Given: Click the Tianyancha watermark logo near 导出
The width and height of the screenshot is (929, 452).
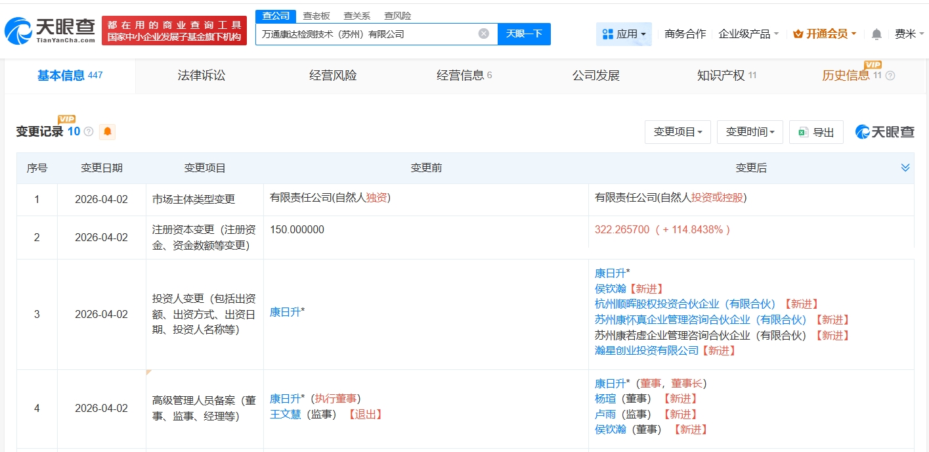Looking at the screenshot, I should point(884,131).
